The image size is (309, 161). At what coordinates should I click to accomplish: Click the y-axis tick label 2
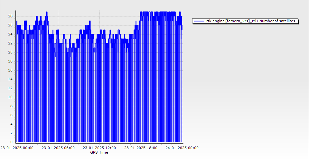pyautogui.click(x=11, y=133)
